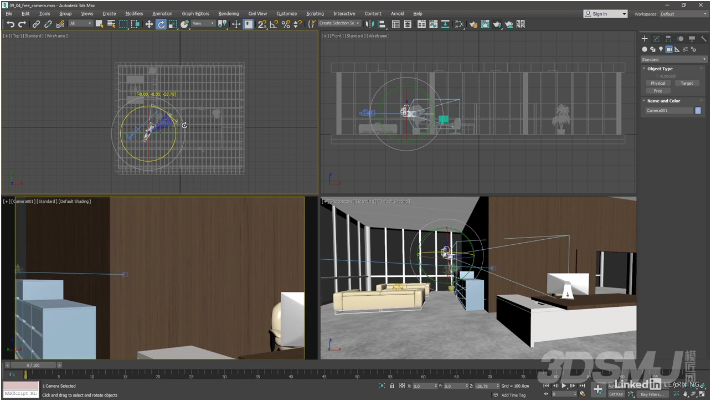Viewport: 711px width, 401px height.
Task: Click the Use Pivot Point Center icon
Action: (x=223, y=24)
